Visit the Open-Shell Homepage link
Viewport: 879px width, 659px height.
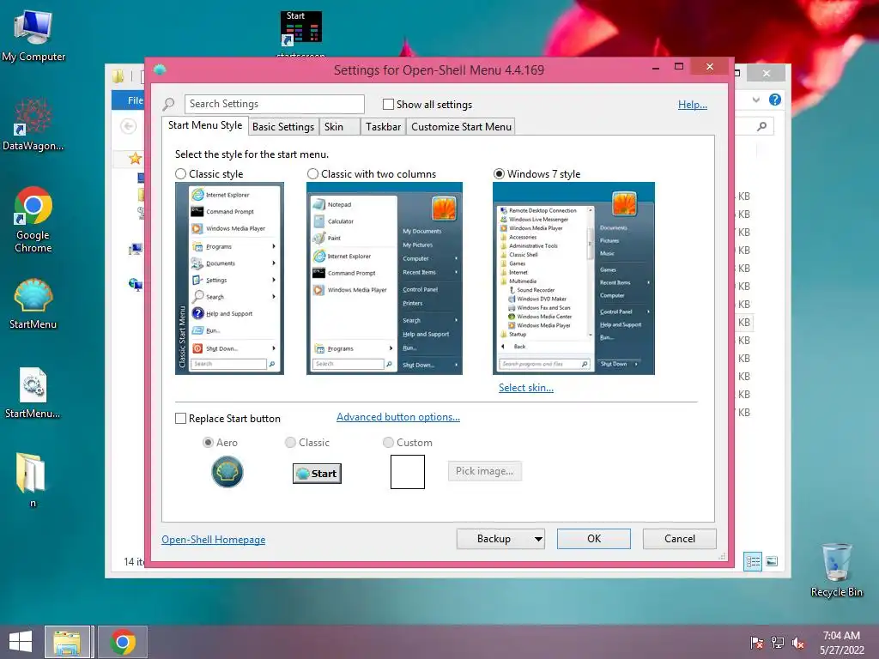(214, 540)
